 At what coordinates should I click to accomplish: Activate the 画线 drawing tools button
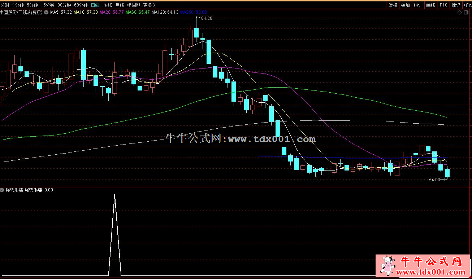pyautogui.click(x=430, y=5)
